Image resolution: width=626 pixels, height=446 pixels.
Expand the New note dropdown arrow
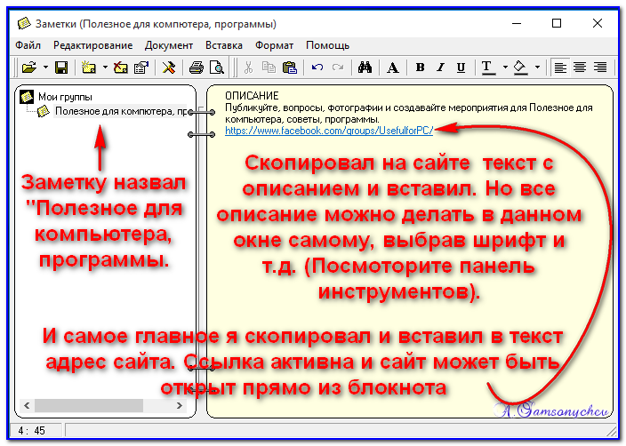click(x=105, y=68)
